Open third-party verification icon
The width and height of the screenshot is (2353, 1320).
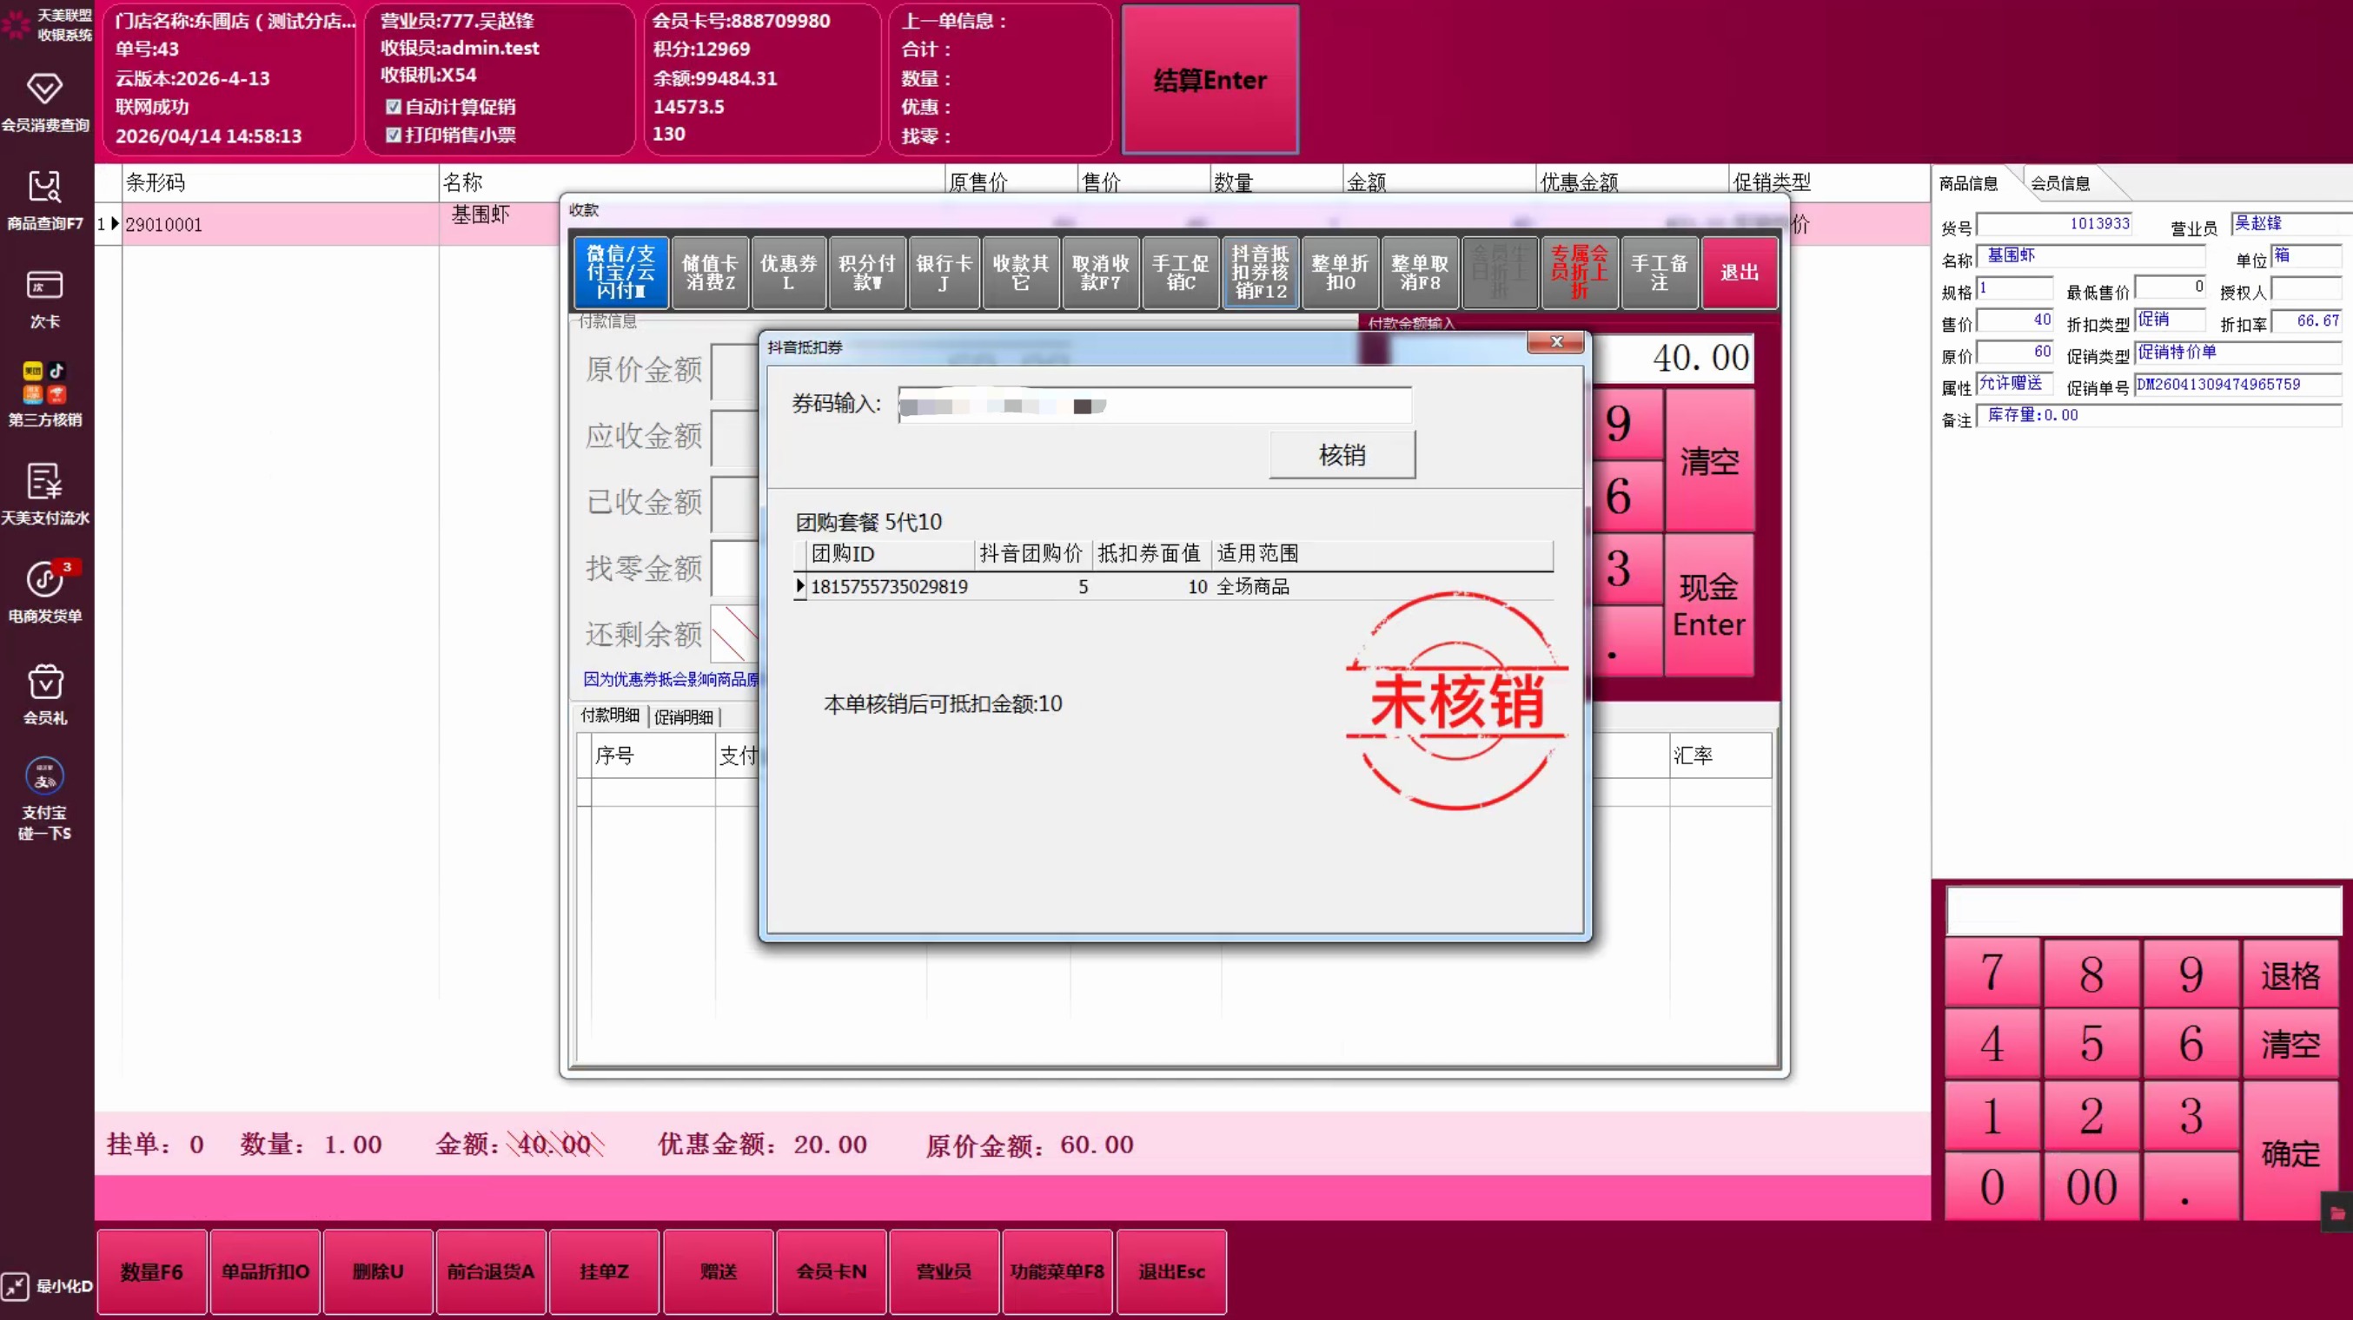pos(43,383)
